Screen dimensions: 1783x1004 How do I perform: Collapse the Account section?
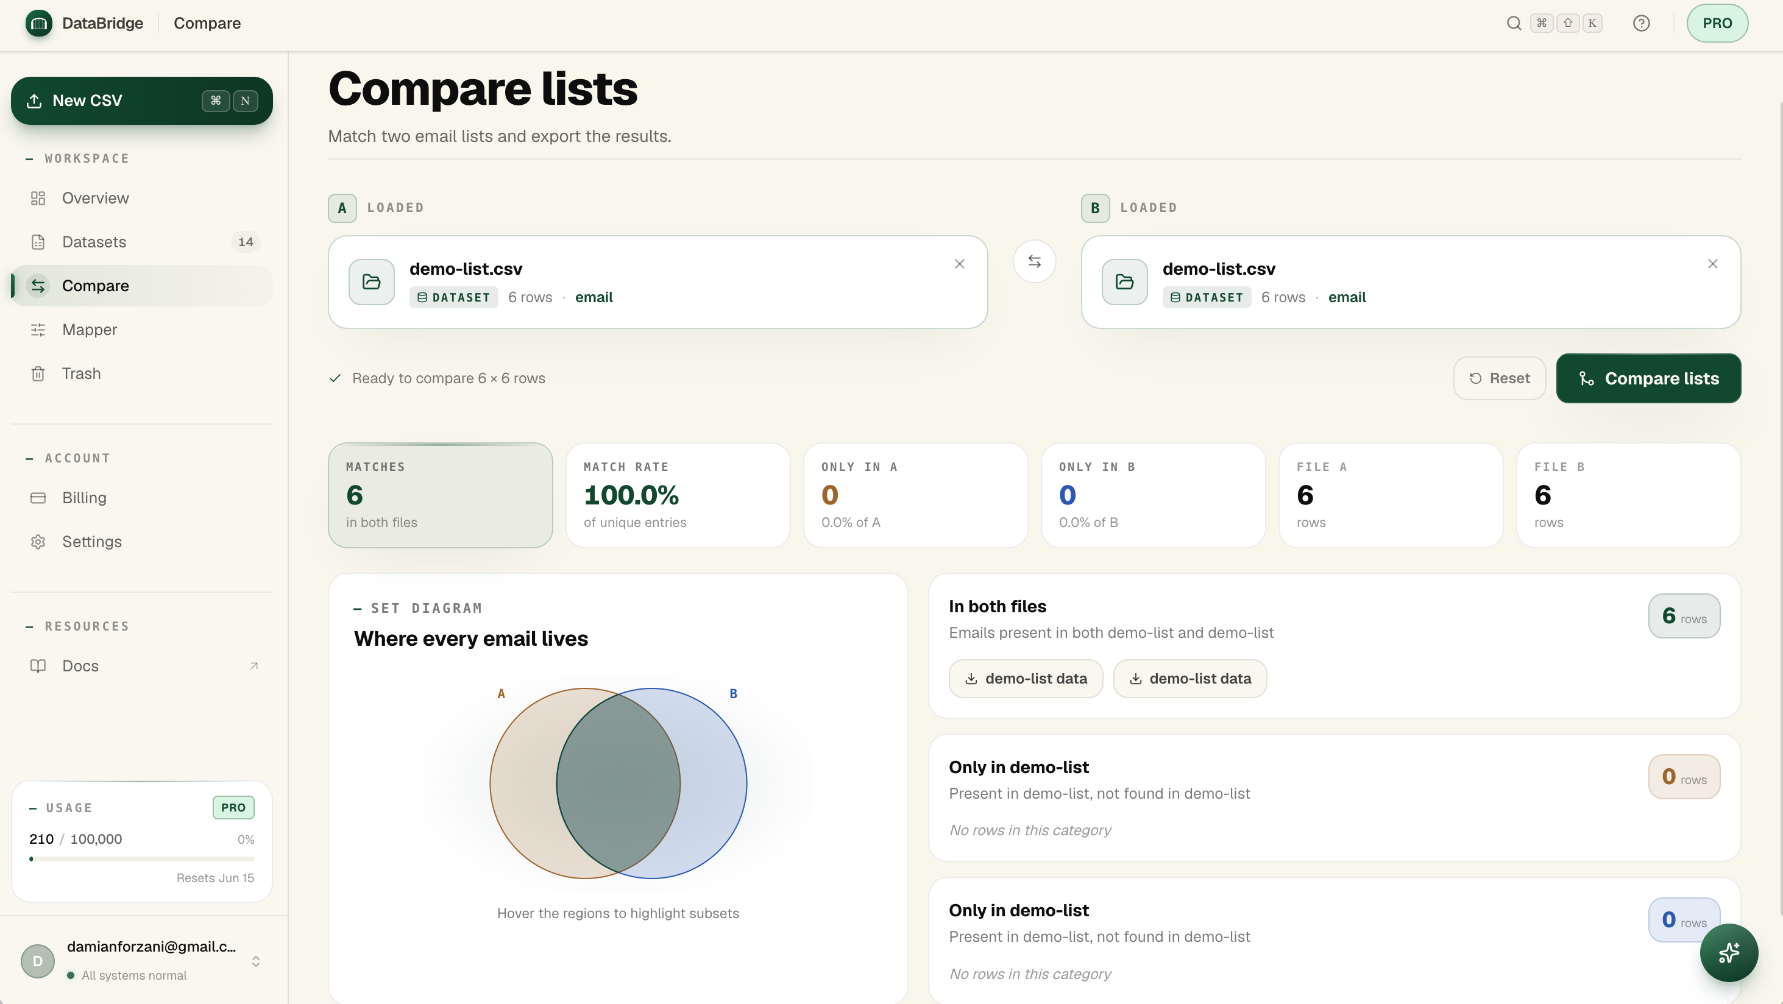[x=68, y=458]
